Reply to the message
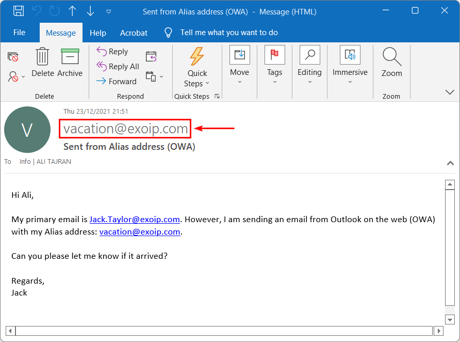The image size is (460, 342). [x=112, y=52]
